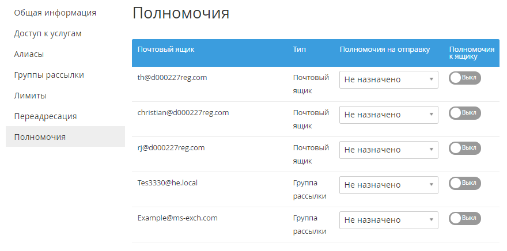Image resolution: width=507 pixels, height=251 pixels.
Task: Open the Алиасы menu item
Action: point(29,54)
